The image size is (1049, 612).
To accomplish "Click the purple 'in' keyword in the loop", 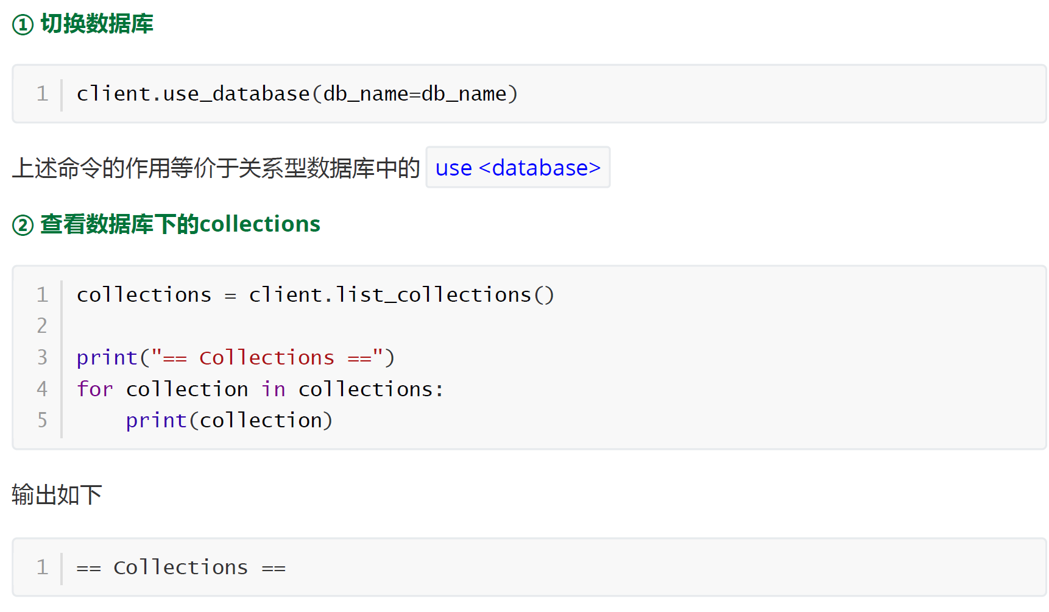I will pyautogui.click(x=274, y=389).
